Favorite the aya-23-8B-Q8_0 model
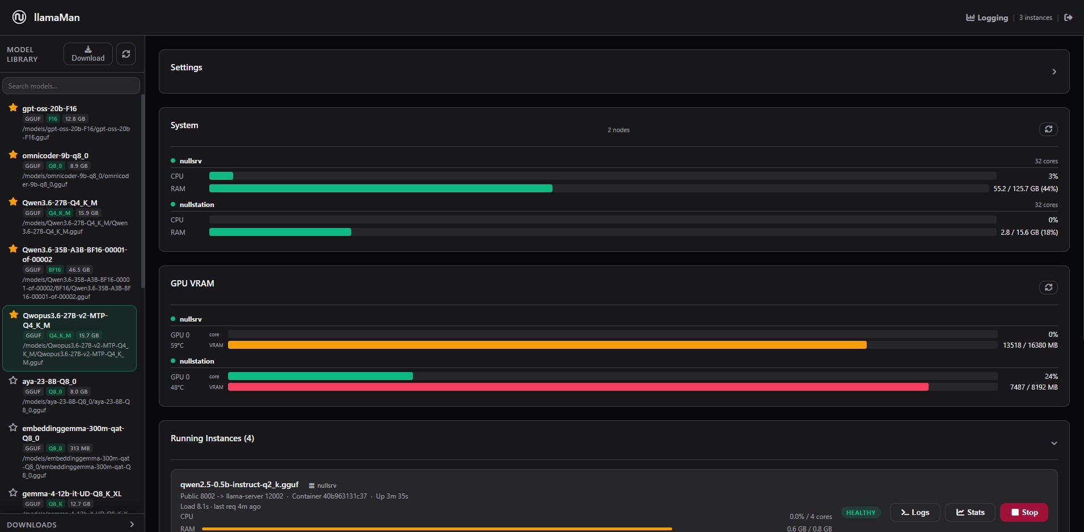Image resolution: width=1084 pixels, height=532 pixels. pyautogui.click(x=13, y=381)
